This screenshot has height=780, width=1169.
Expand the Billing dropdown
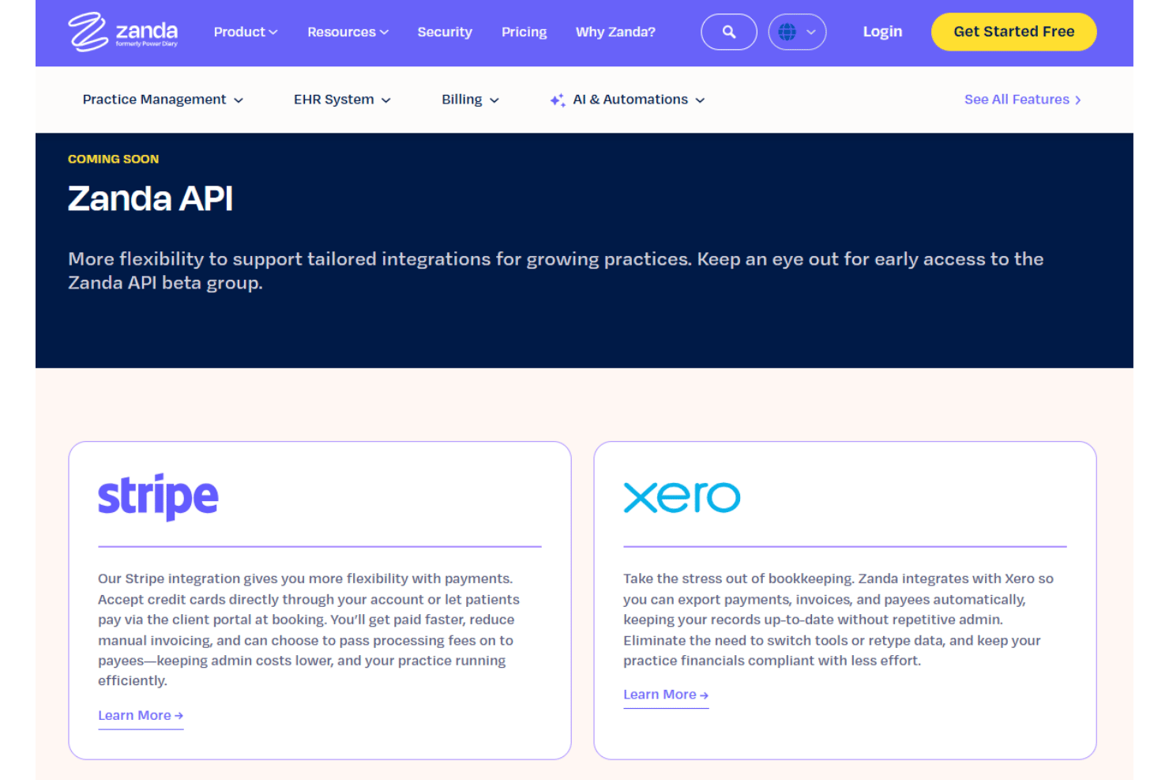(x=470, y=100)
